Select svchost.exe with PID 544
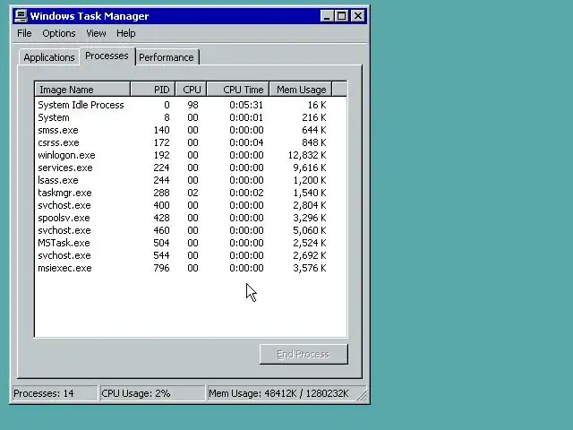Viewport: 573px width, 430px height. (x=191, y=255)
